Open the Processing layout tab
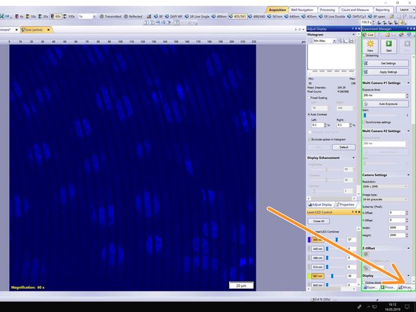 click(x=327, y=10)
